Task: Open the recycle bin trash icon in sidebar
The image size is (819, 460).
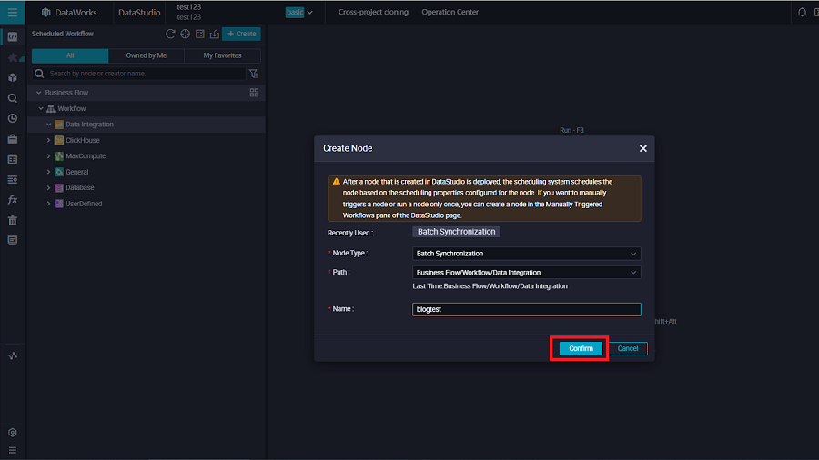Action: pos(13,220)
